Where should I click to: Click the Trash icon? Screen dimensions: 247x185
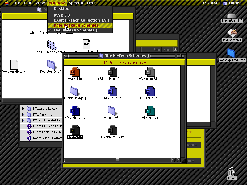pyautogui.click(x=231, y=171)
